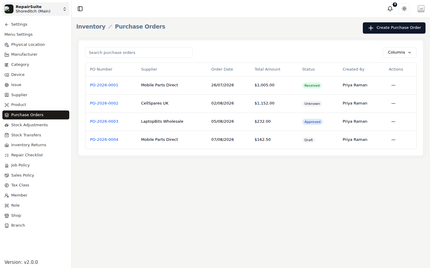Focus the Search purchase orders field
This screenshot has height=268, width=430.
(139, 52)
